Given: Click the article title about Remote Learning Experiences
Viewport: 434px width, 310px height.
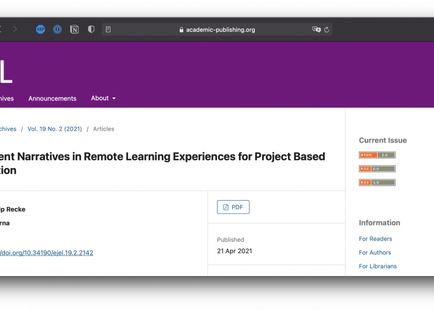Looking at the screenshot, I should pos(162,163).
